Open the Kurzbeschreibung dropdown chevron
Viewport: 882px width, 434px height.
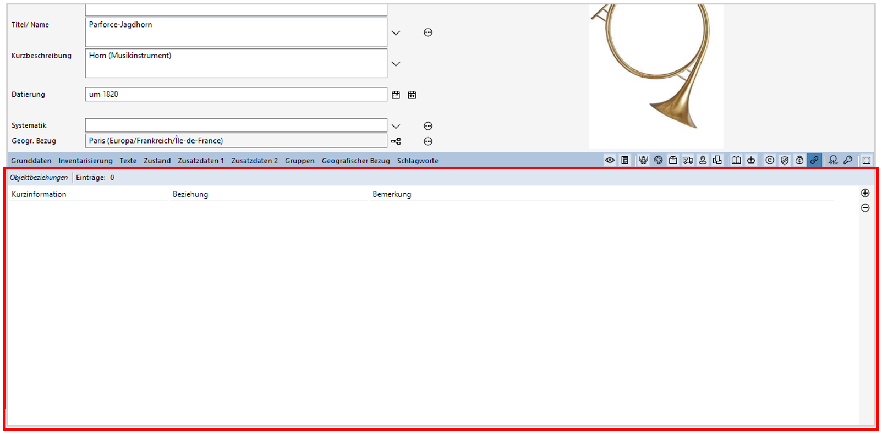tap(396, 64)
